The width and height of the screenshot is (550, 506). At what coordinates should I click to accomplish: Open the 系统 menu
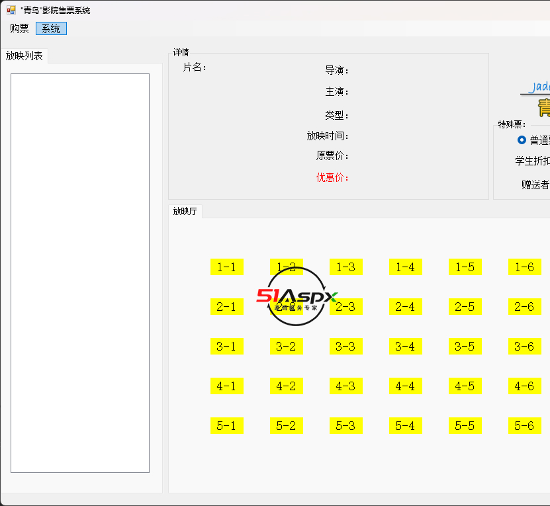pyautogui.click(x=51, y=28)
